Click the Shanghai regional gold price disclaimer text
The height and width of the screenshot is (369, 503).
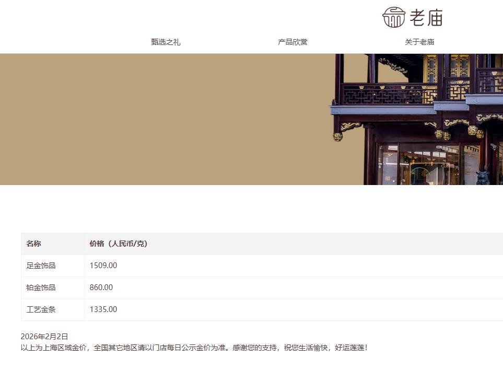pyautogui.click(x=194, y=348)
